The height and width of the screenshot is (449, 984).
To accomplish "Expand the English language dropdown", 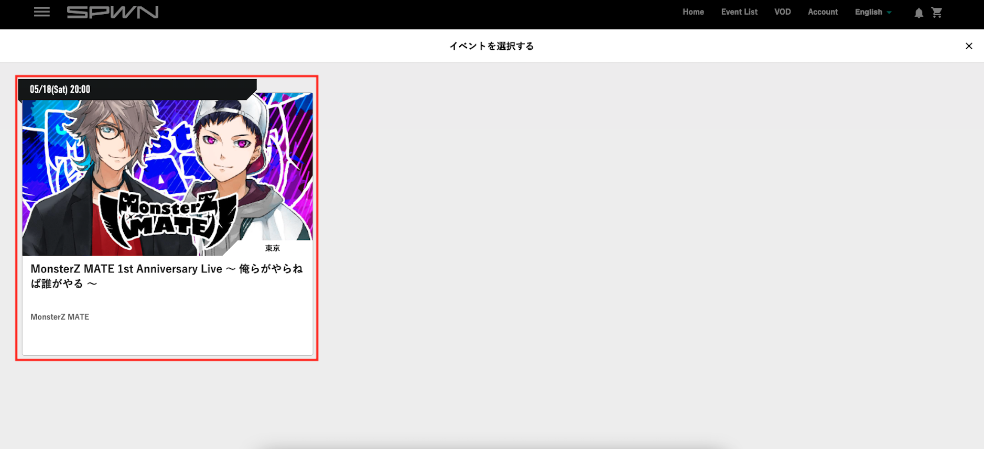I will (873, 12).
